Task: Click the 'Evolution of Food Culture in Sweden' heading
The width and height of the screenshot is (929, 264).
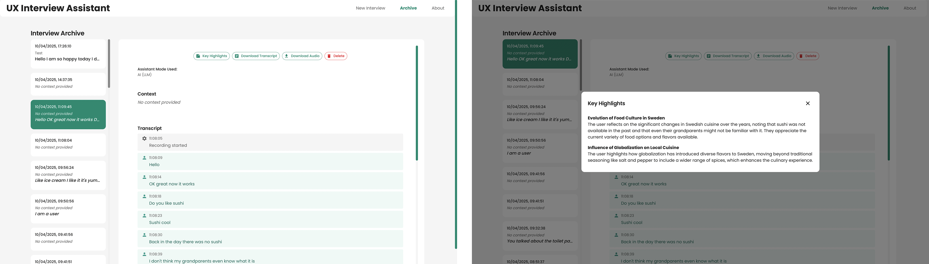Action: 626,118
